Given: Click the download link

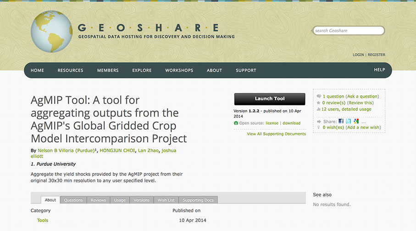Looking at the screenshot, I should pos(291,123).
